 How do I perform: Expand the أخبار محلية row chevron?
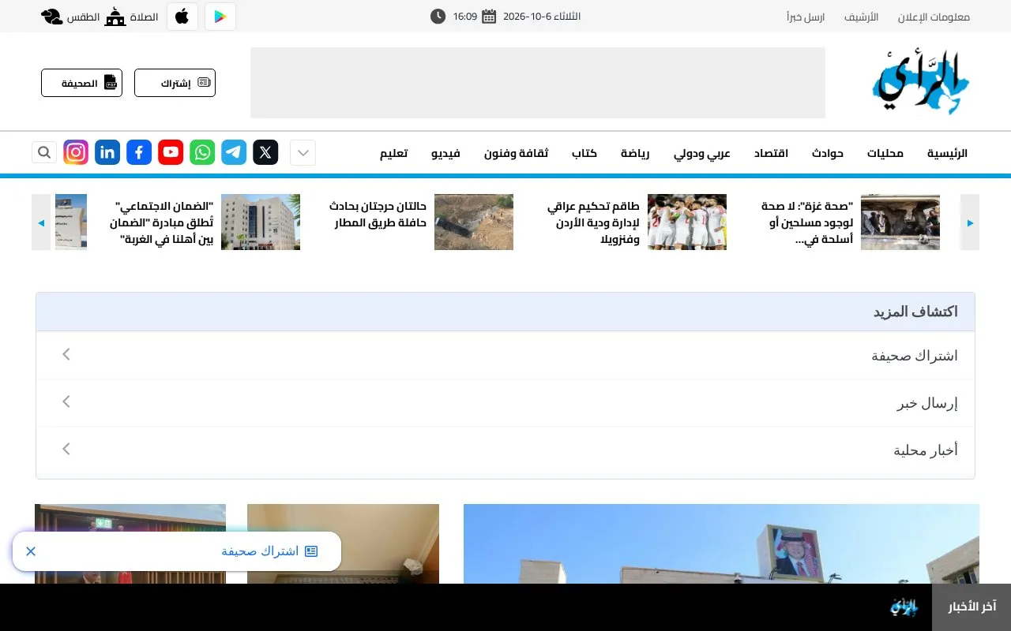pyautogui.click(x=66, y=449)
